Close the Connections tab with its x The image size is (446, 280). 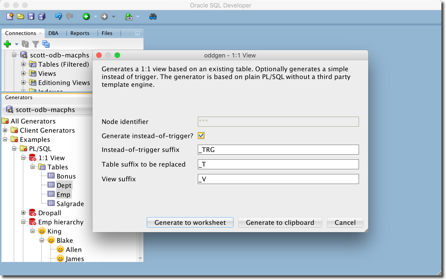click(x=40, y=33)
